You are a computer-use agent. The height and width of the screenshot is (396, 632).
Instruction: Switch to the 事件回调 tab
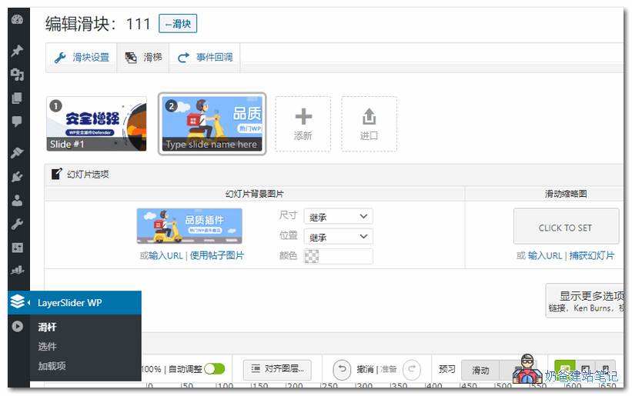point(204,58)
